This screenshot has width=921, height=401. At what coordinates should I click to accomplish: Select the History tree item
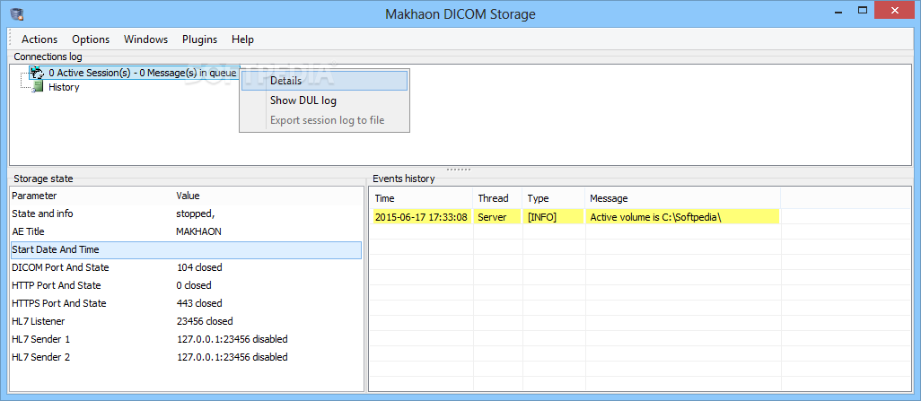(x=64, y=87)
